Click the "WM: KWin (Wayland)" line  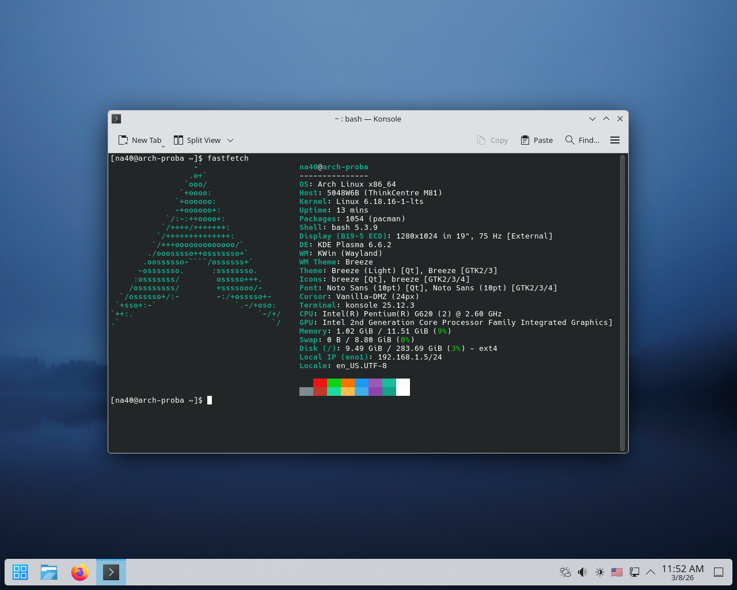[341, 254]
